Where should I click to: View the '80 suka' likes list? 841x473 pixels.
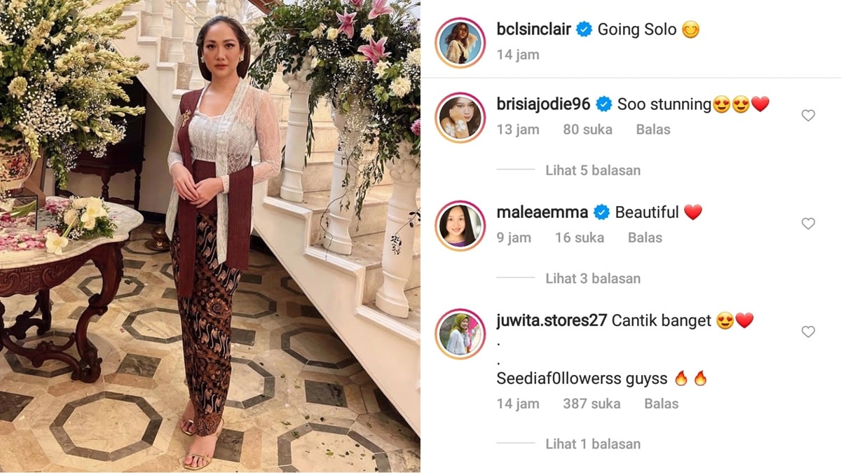coord(587,130)
